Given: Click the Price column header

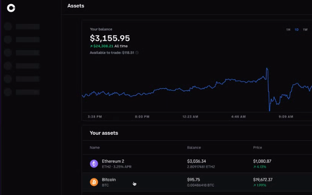Looking at the screenshot, I should pyautogui.click(x=257, y=147).
